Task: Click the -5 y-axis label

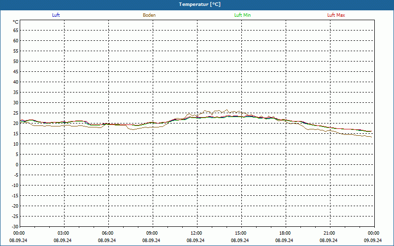Action: click(x=16, y=175)
